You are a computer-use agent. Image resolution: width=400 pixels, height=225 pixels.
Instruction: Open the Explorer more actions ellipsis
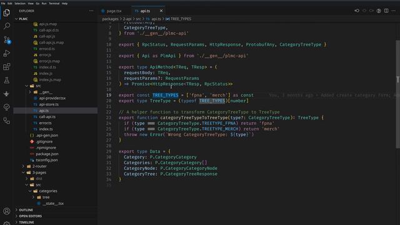(91, 11)
